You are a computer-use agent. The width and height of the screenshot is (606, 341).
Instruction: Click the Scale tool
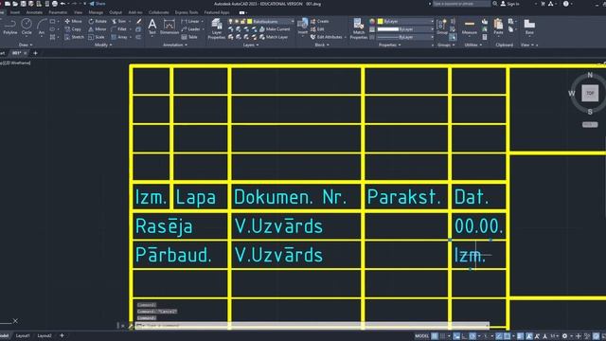97,37
